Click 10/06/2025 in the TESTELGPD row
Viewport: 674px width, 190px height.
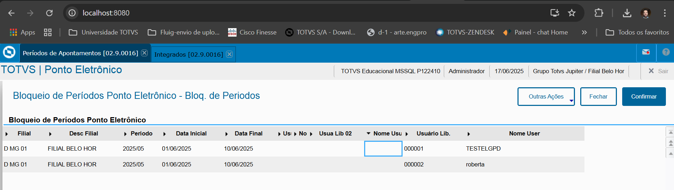(x=239, y=148)
